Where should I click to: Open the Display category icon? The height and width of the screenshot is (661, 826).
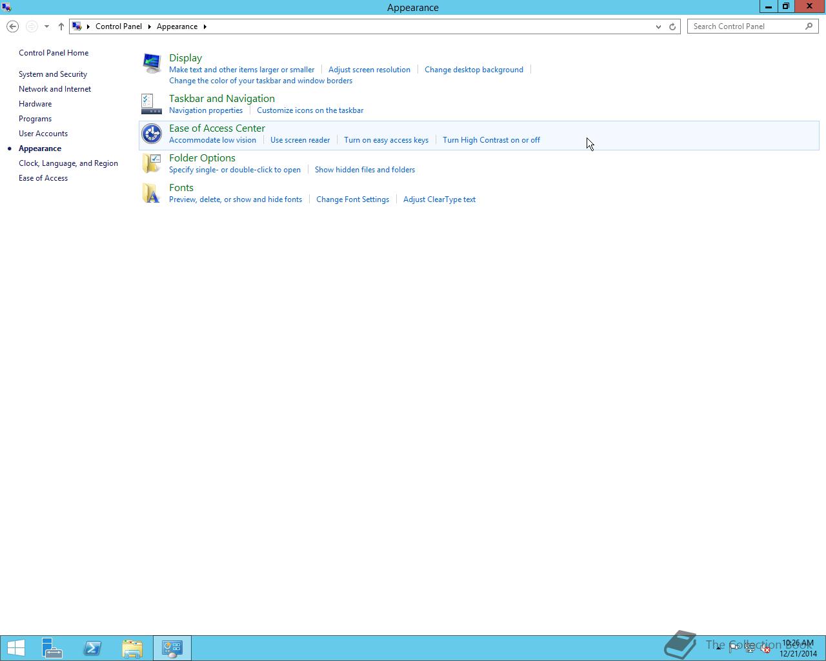[x=152, y=63]
